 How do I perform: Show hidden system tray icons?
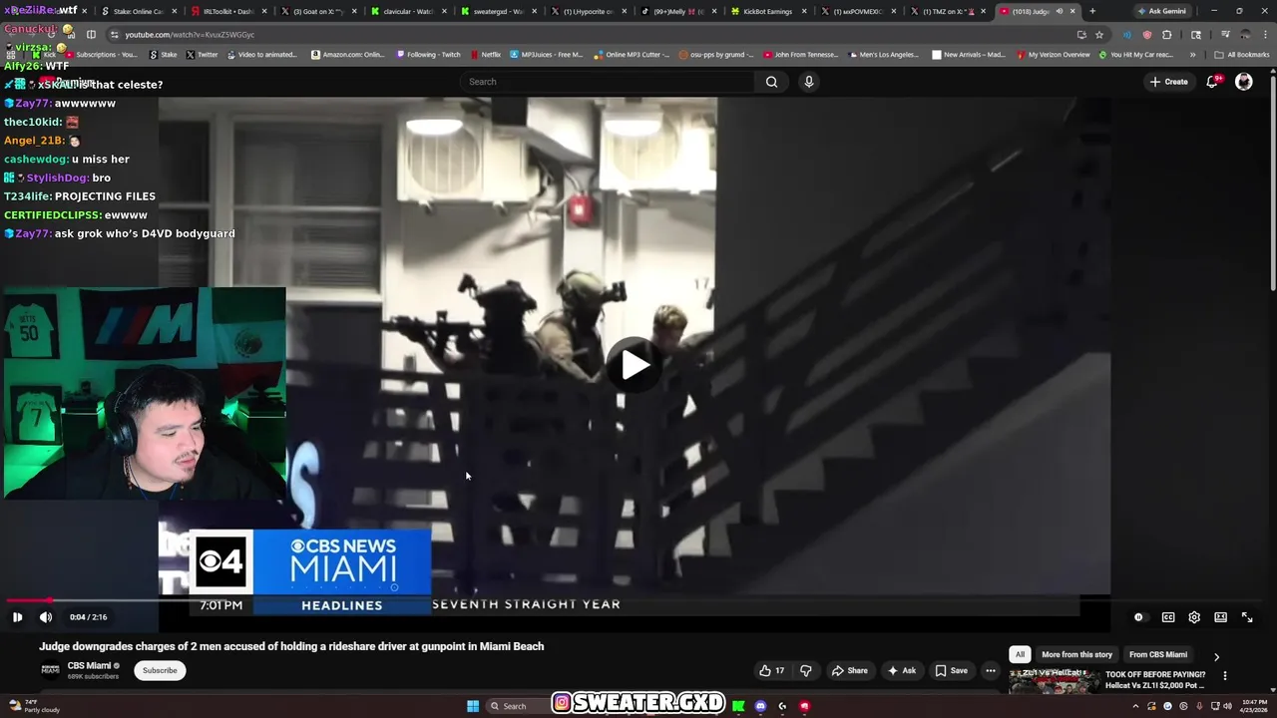click(x=1134, y=706)
